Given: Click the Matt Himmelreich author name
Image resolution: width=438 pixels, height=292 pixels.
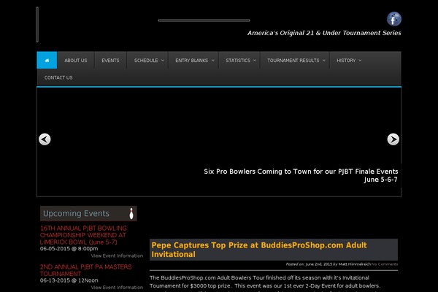Looking at the screenshot, I should click(355, 264).
